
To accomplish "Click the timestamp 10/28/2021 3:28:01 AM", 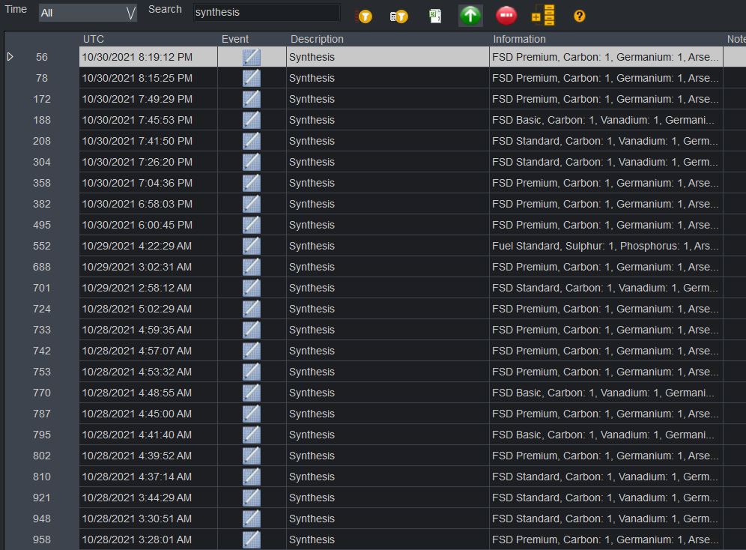I will (x=137, y=540).
